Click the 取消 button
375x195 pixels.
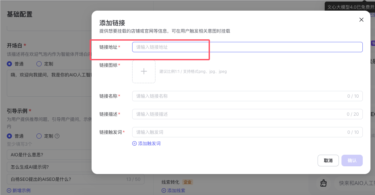coord(328,161)
